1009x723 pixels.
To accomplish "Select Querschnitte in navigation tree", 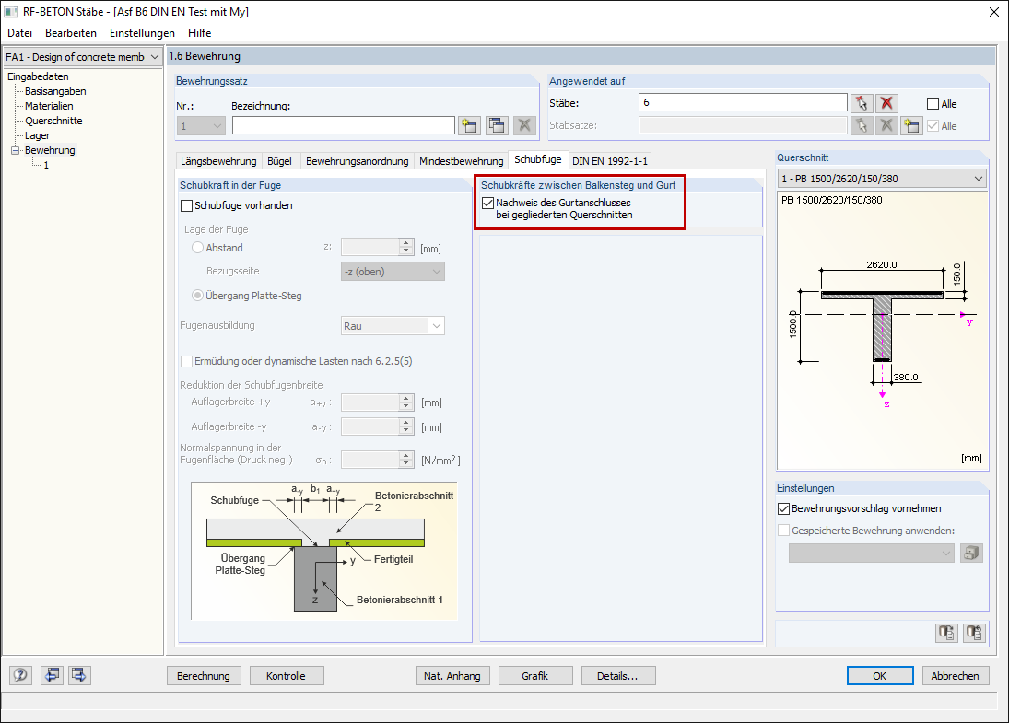I will 53,121.
